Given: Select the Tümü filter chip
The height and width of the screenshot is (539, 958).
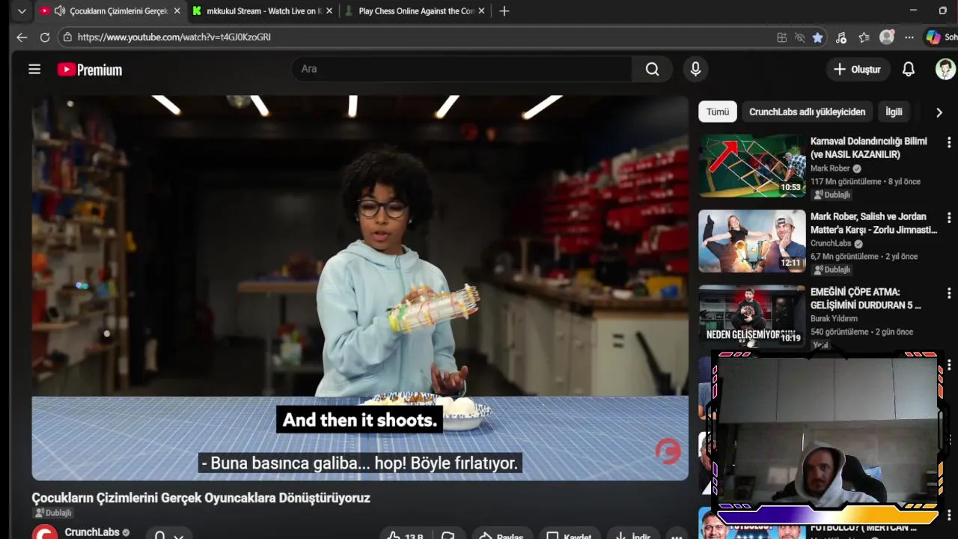Looking at the screenshot, I should coord(718,112).
